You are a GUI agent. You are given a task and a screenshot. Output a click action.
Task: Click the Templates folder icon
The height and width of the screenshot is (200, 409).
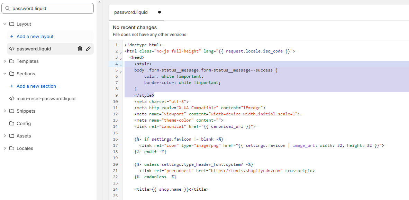[12, 61]
